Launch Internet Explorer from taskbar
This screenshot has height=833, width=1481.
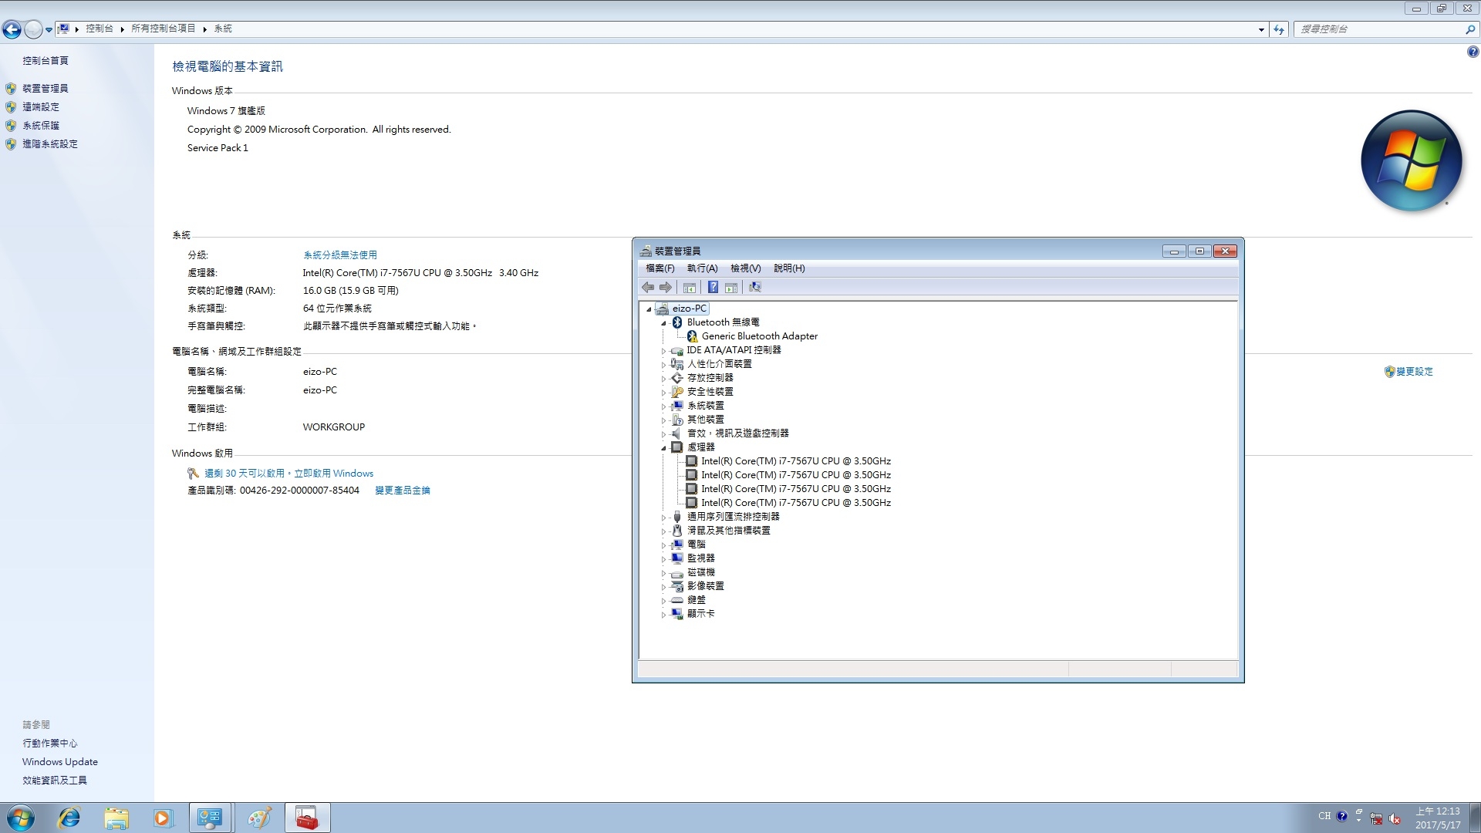coord(69,818)
